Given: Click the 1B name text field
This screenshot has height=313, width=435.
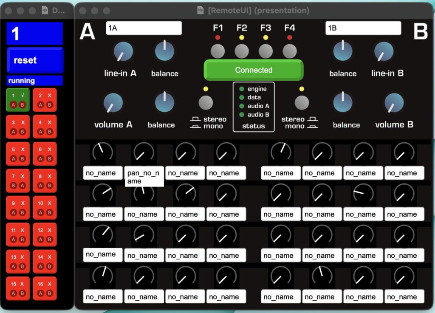Looking at the screenshot, I should [363, 28].
